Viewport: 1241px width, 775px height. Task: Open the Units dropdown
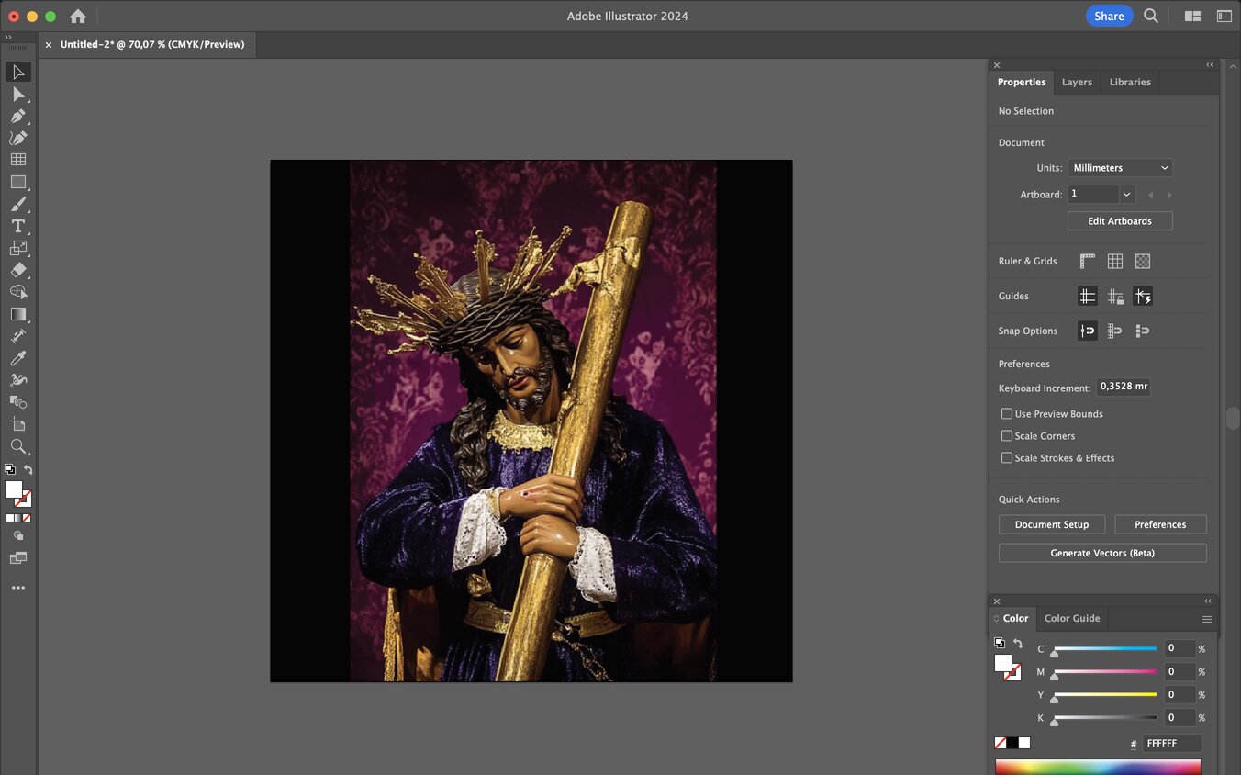tap(1120, 168)
